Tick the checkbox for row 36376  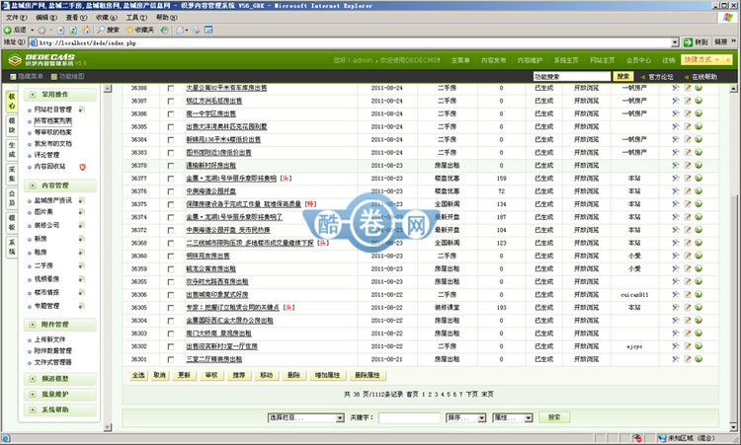coord(171,191)
